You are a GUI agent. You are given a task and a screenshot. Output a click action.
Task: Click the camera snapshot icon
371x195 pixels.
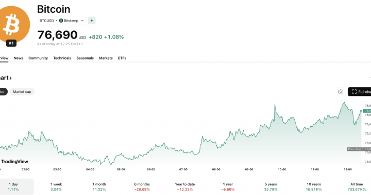[341, 92]
